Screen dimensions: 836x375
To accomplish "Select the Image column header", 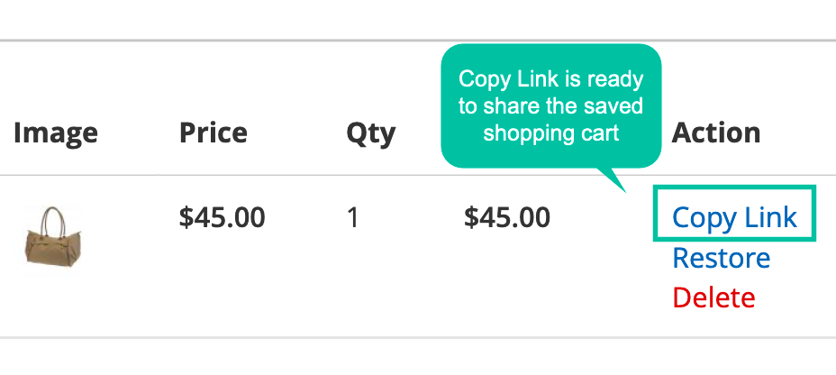I will (56, 133).
